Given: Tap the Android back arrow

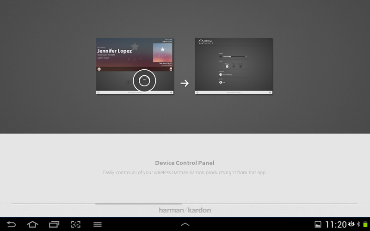Looking at the screenshot, I should 11,224.
